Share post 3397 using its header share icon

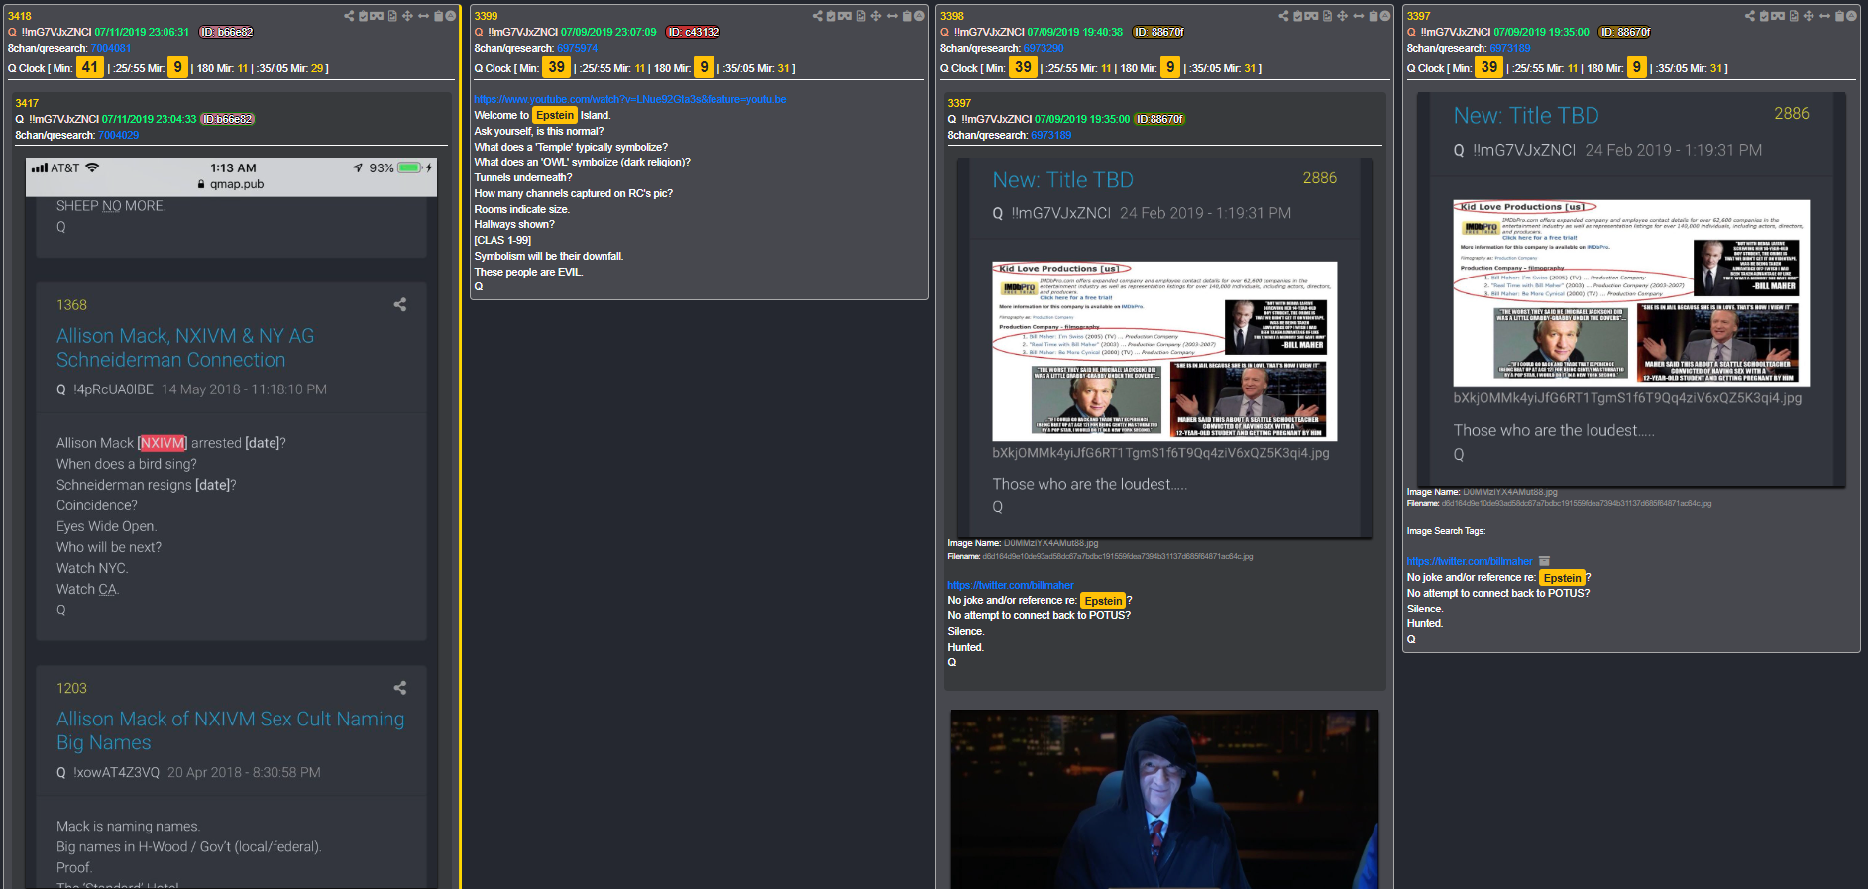tap(1750, 16)
